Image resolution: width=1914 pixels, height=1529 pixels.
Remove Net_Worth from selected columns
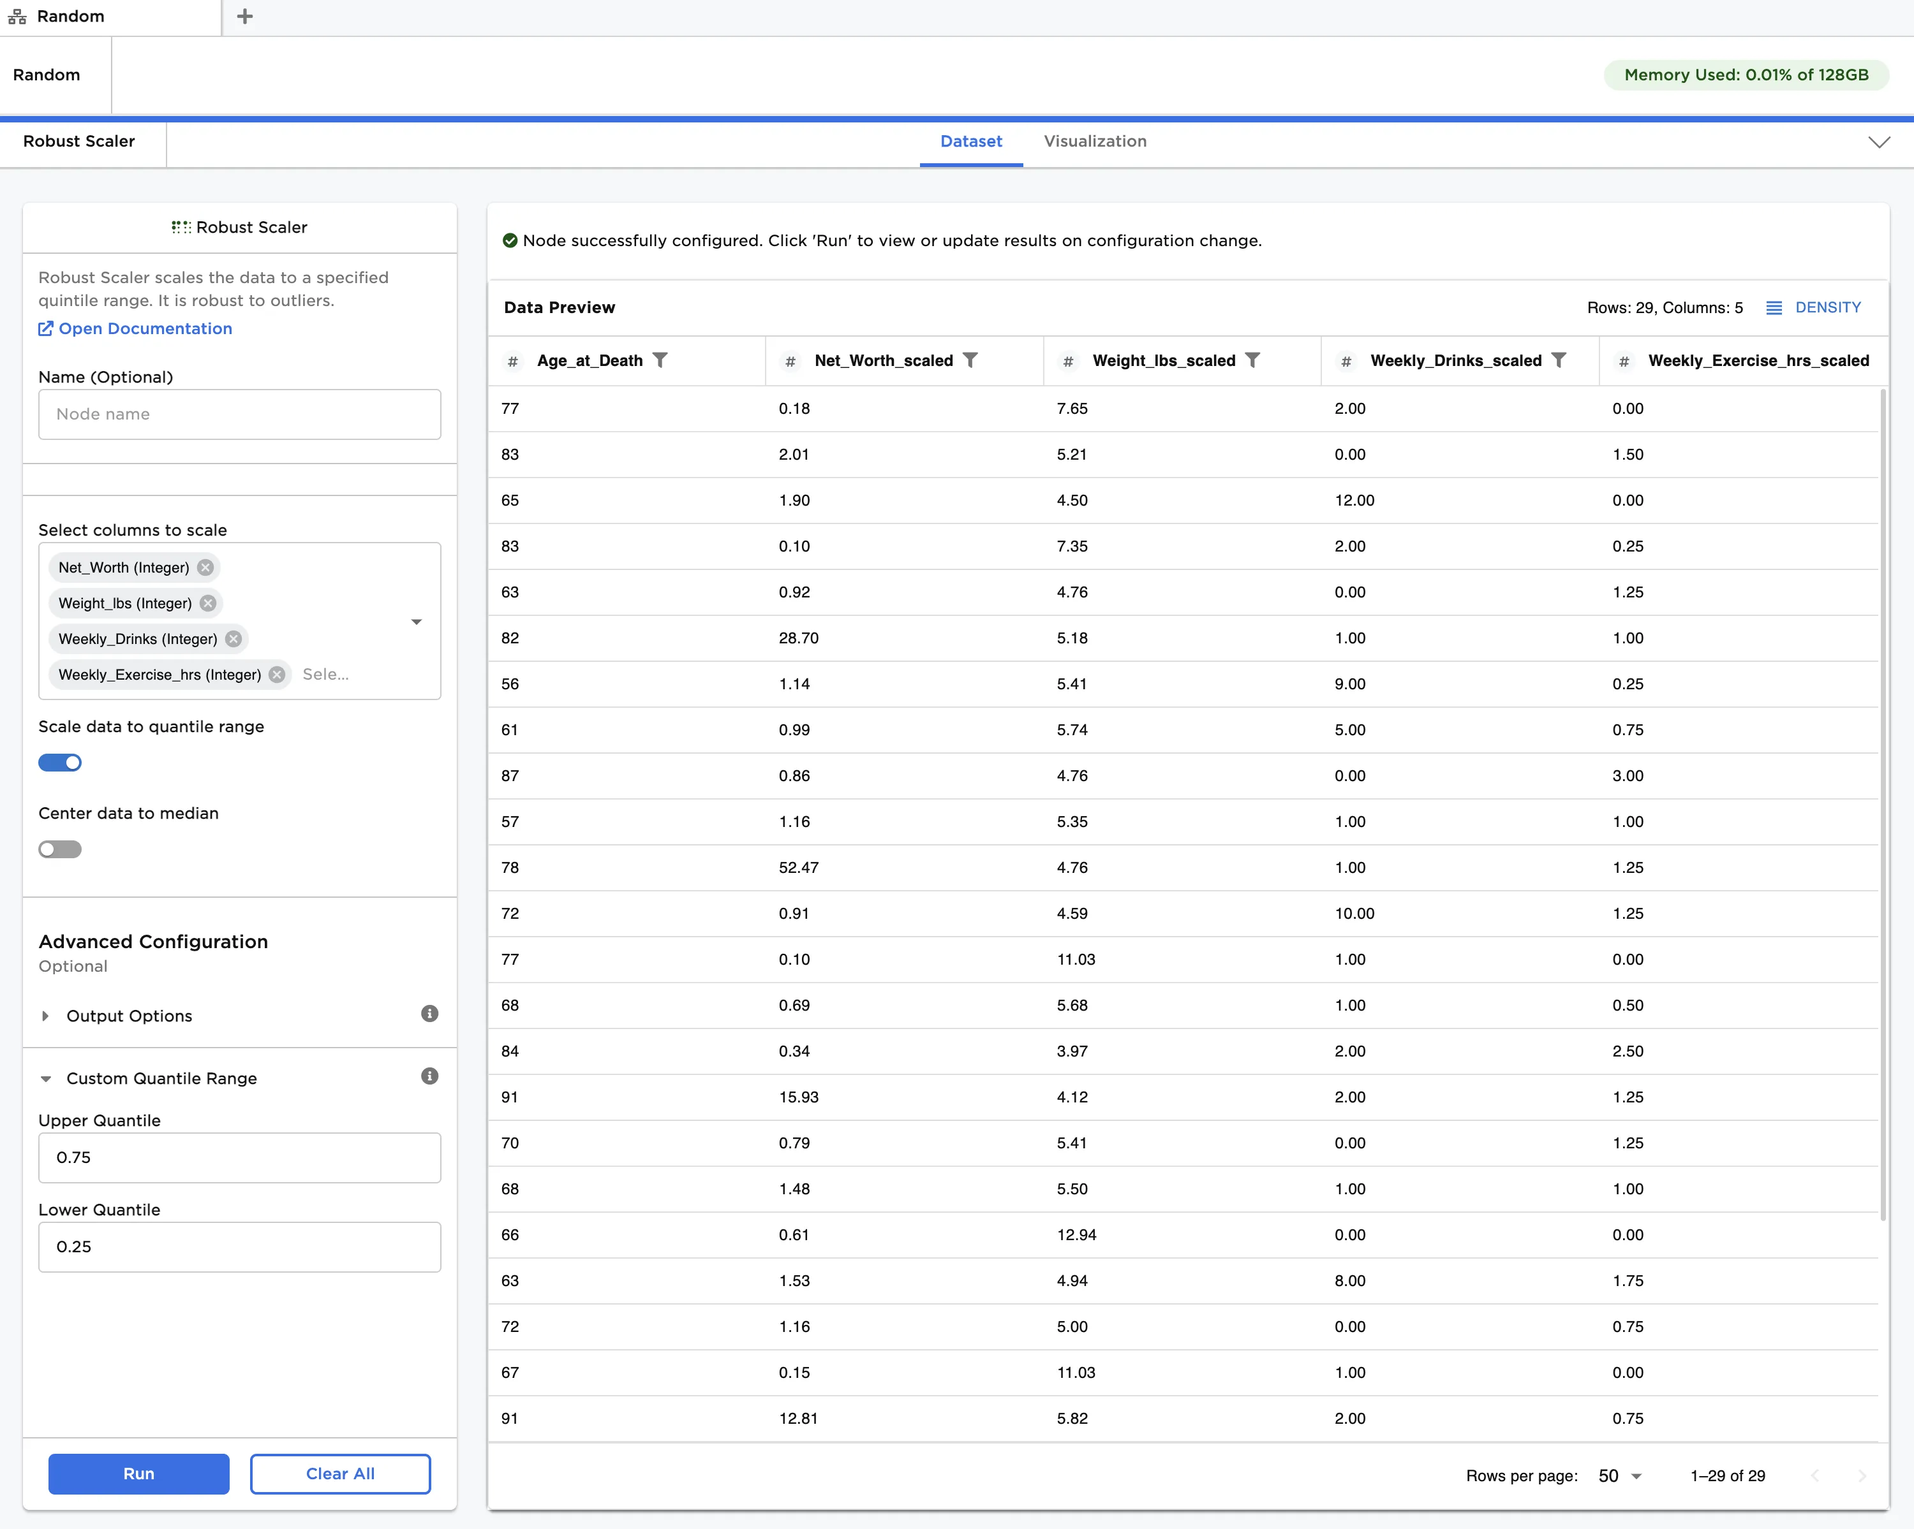point(206,568)
